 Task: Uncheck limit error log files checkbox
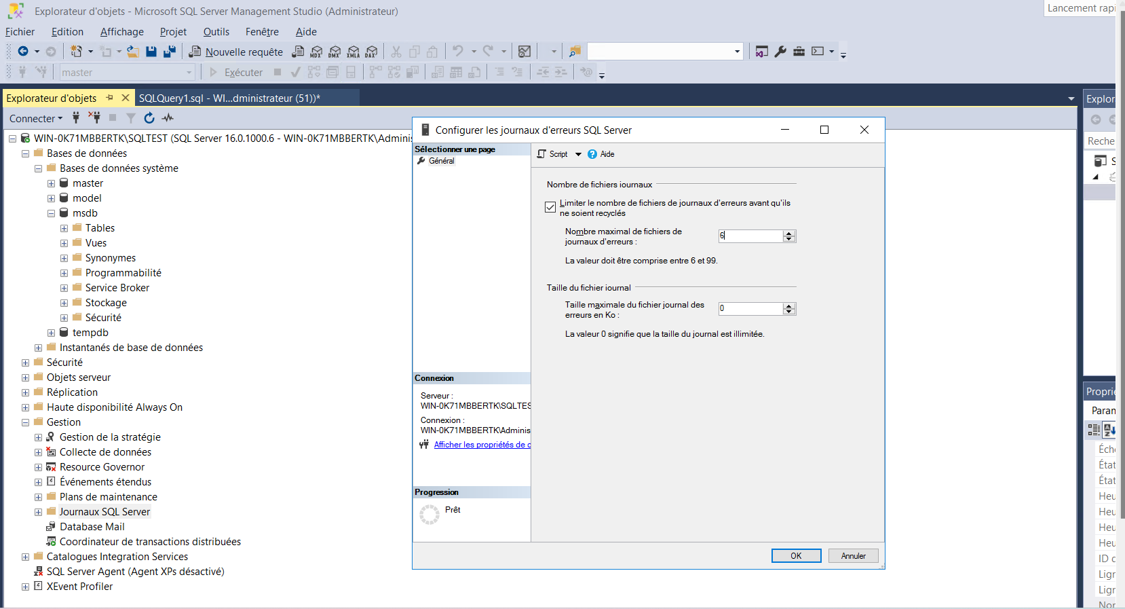550,207
